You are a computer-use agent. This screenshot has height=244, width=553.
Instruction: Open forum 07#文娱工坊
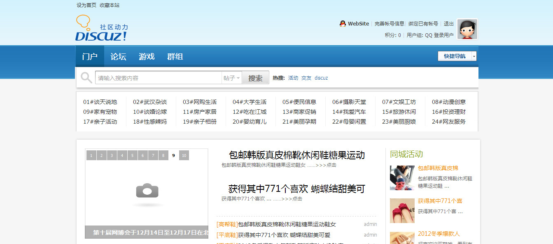pyautogui.click(x=399, y=102)
